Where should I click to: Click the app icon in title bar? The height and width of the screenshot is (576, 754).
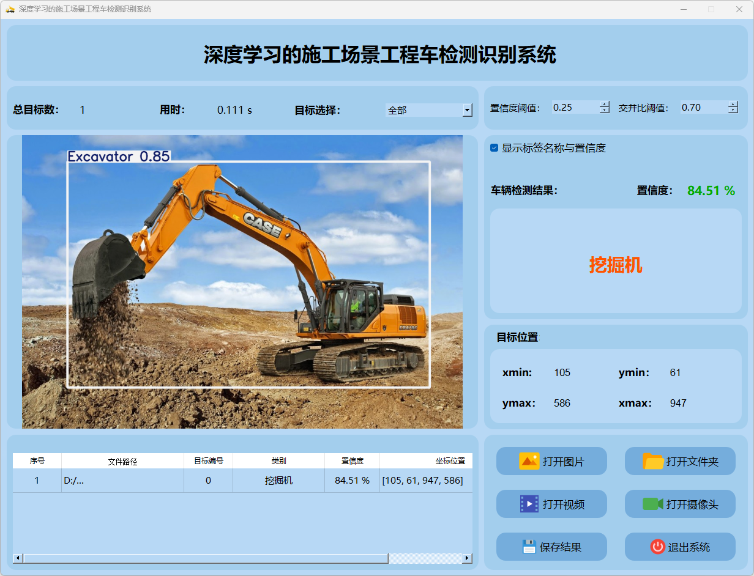pos(10,9)
